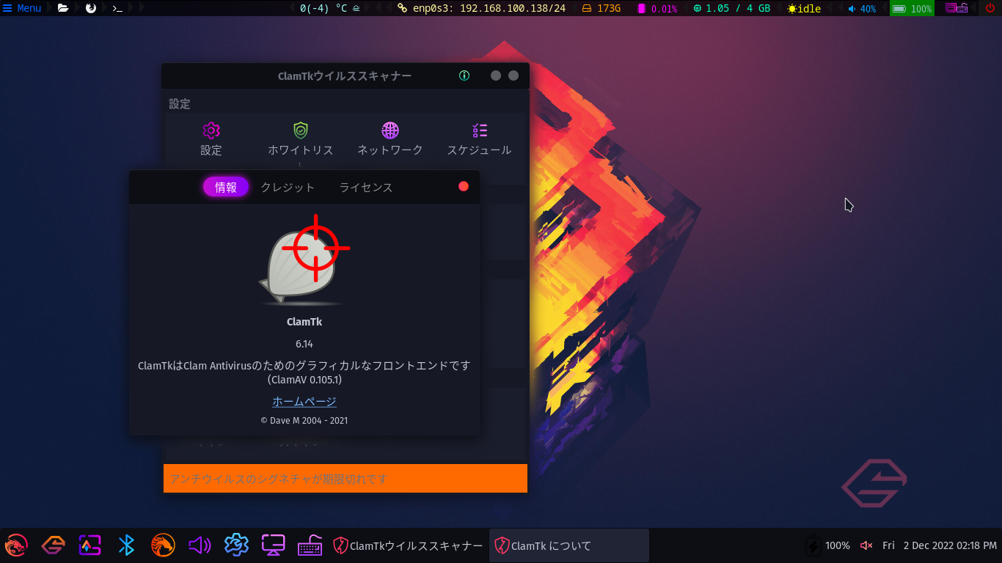Image resolution: width=1002 pixels, height=563 pixels.
Task: Click the 6.14 version number text
Action: pos(304,344)
